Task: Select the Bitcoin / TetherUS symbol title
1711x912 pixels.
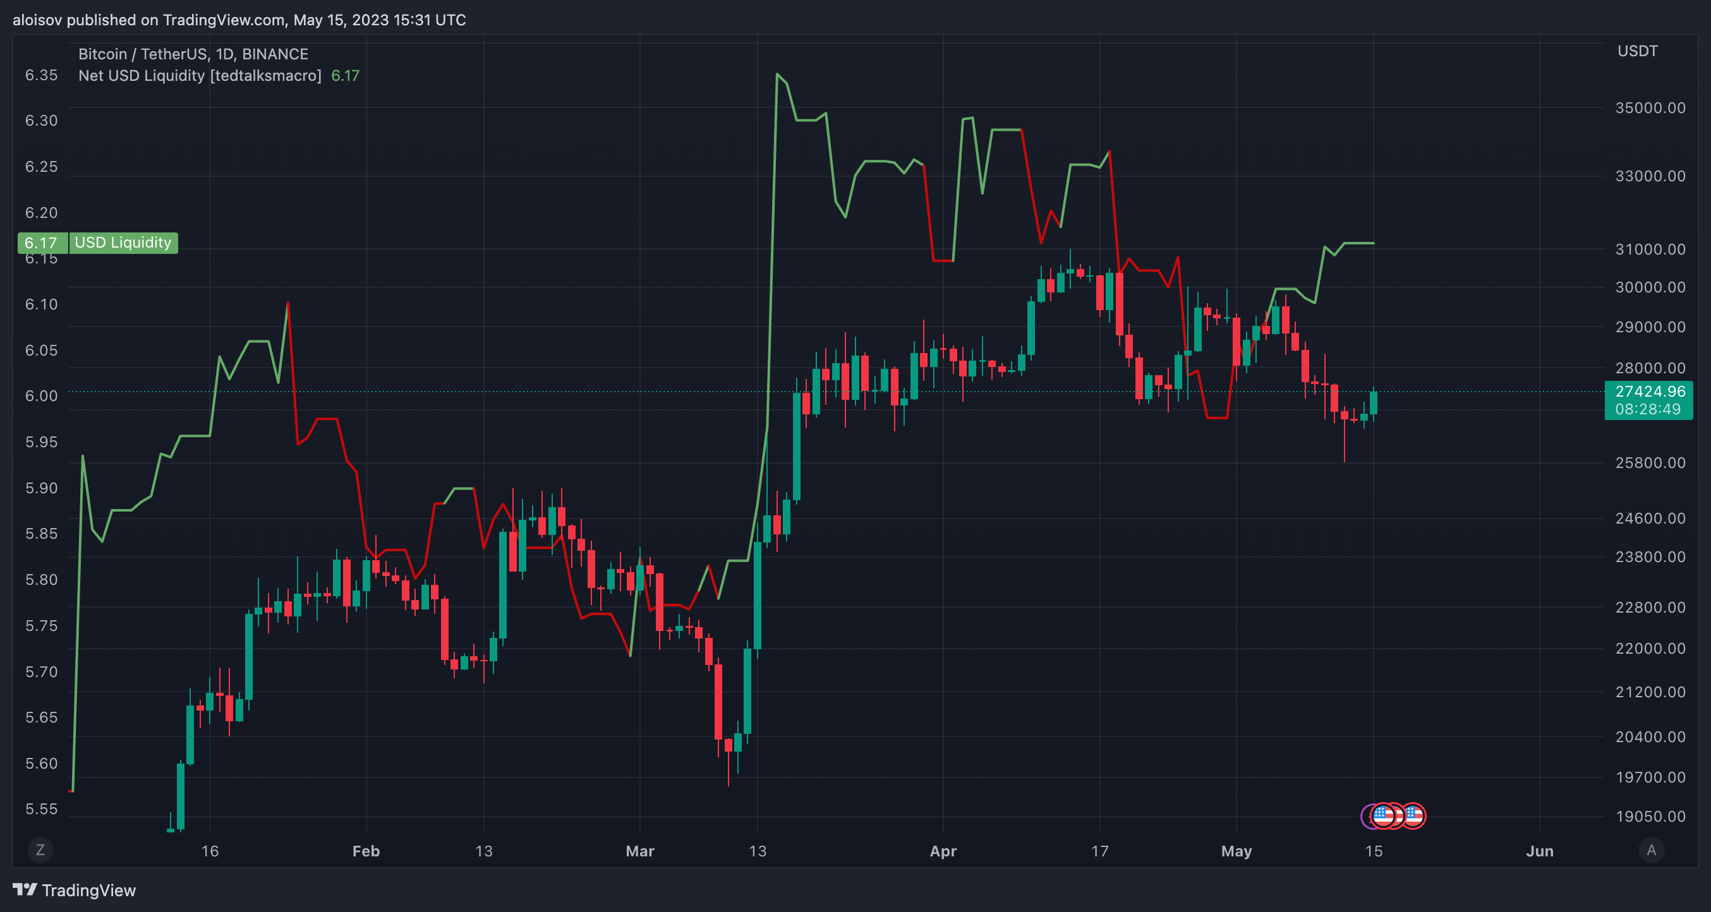Action: (193, 54)
